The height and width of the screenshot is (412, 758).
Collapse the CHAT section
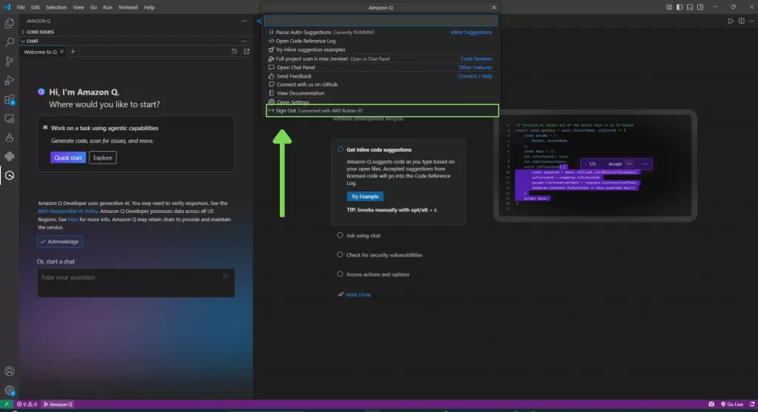pos(33,41)
